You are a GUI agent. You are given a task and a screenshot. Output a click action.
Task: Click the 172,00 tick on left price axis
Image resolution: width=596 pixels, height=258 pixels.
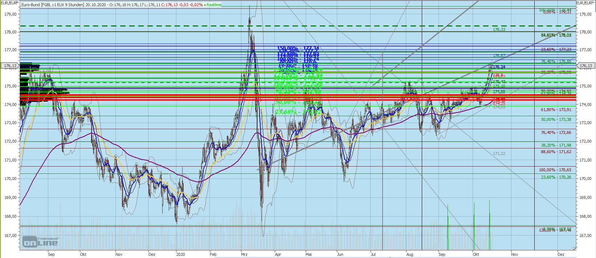(11, 141)
